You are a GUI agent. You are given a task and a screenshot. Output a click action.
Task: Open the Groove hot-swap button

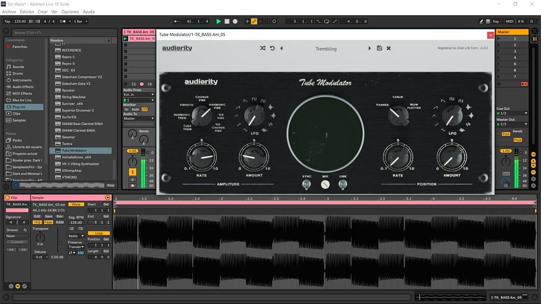click(x=25, y=230)
